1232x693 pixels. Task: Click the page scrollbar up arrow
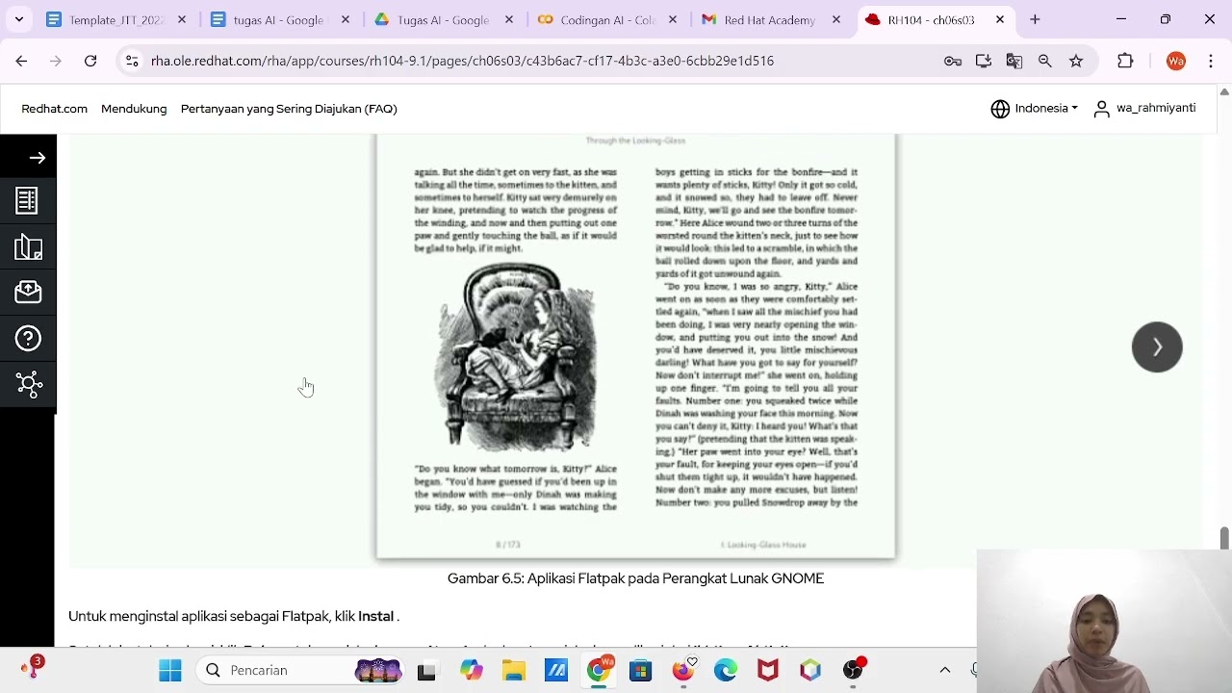[1224, 92]
